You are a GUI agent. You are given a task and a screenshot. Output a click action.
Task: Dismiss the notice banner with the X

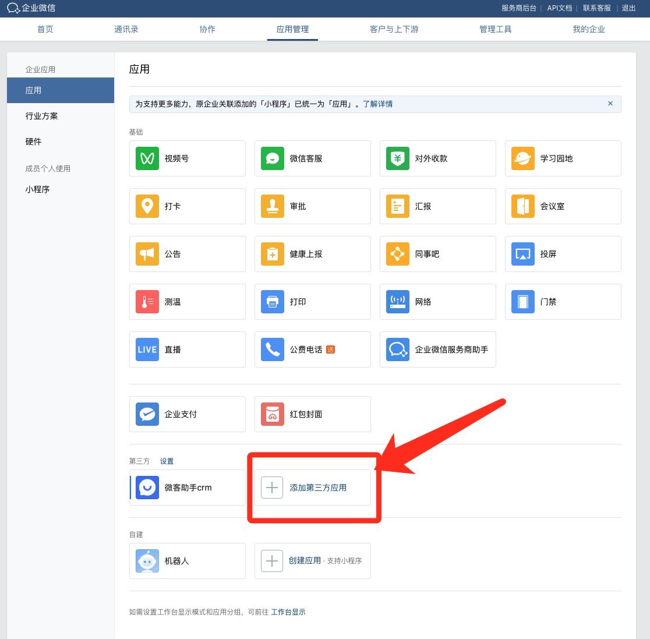point(610,104)
